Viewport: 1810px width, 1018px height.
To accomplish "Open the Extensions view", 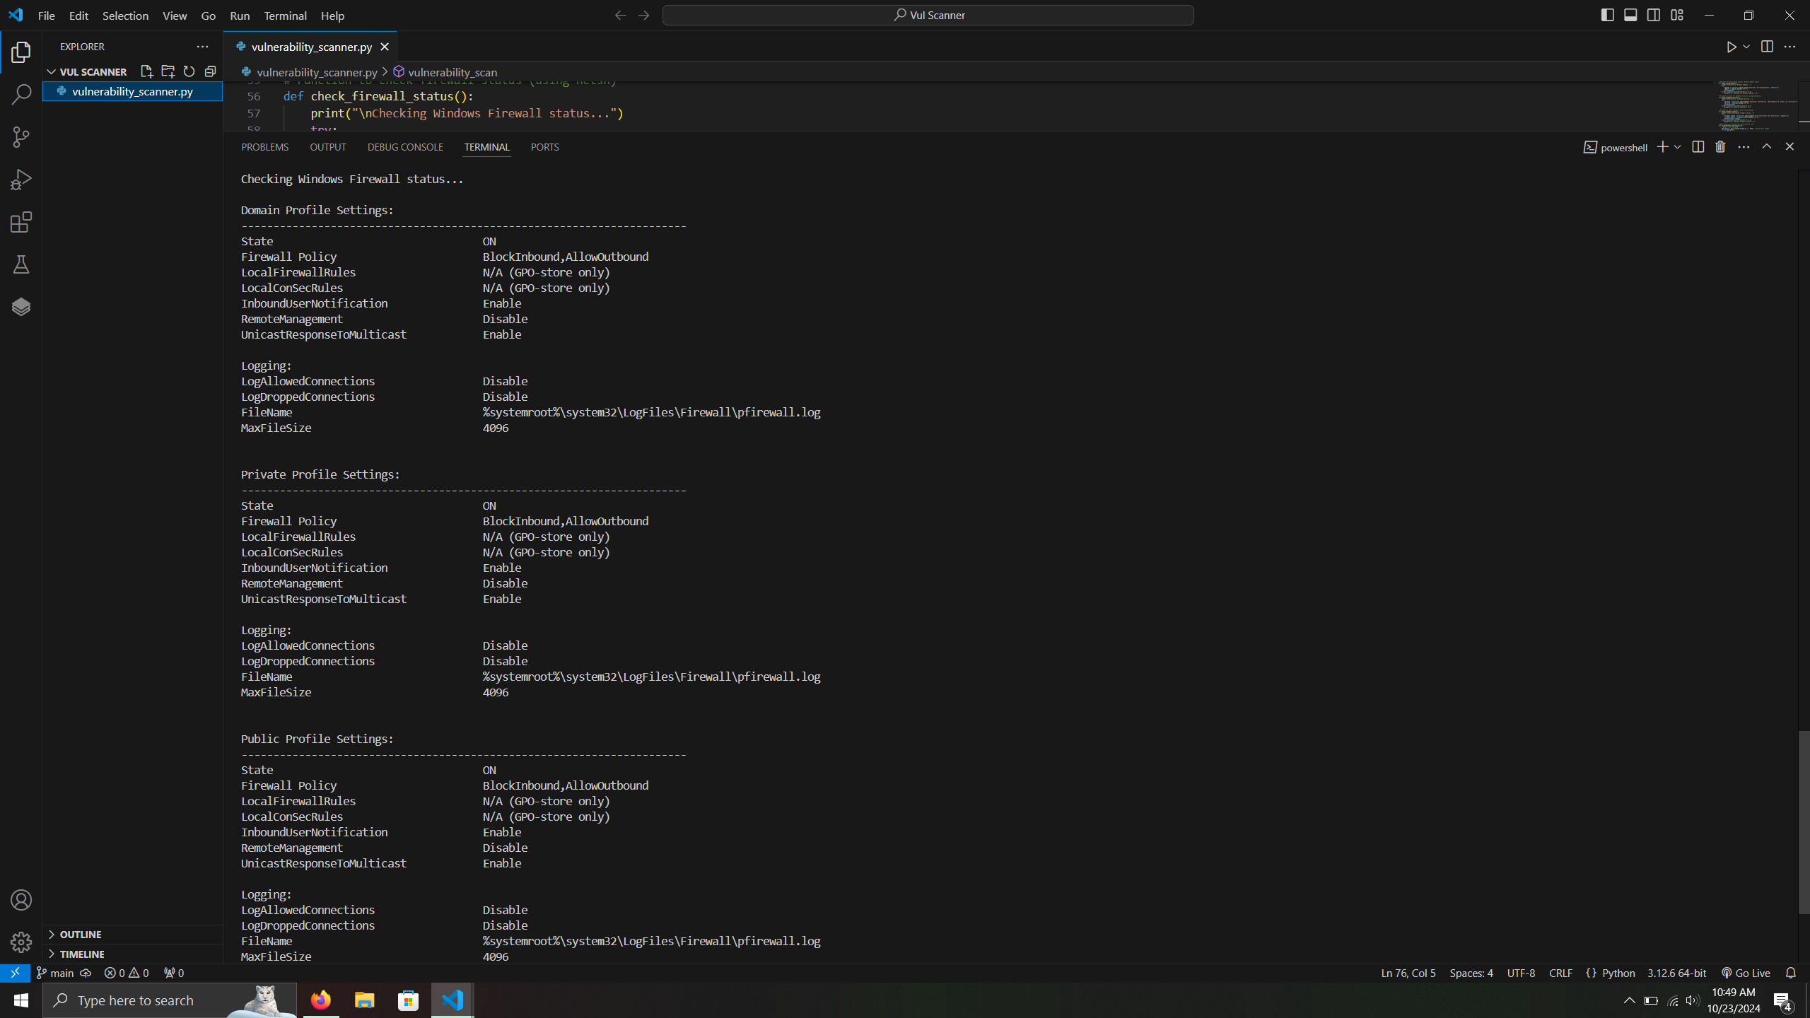I will click(21, 223).
